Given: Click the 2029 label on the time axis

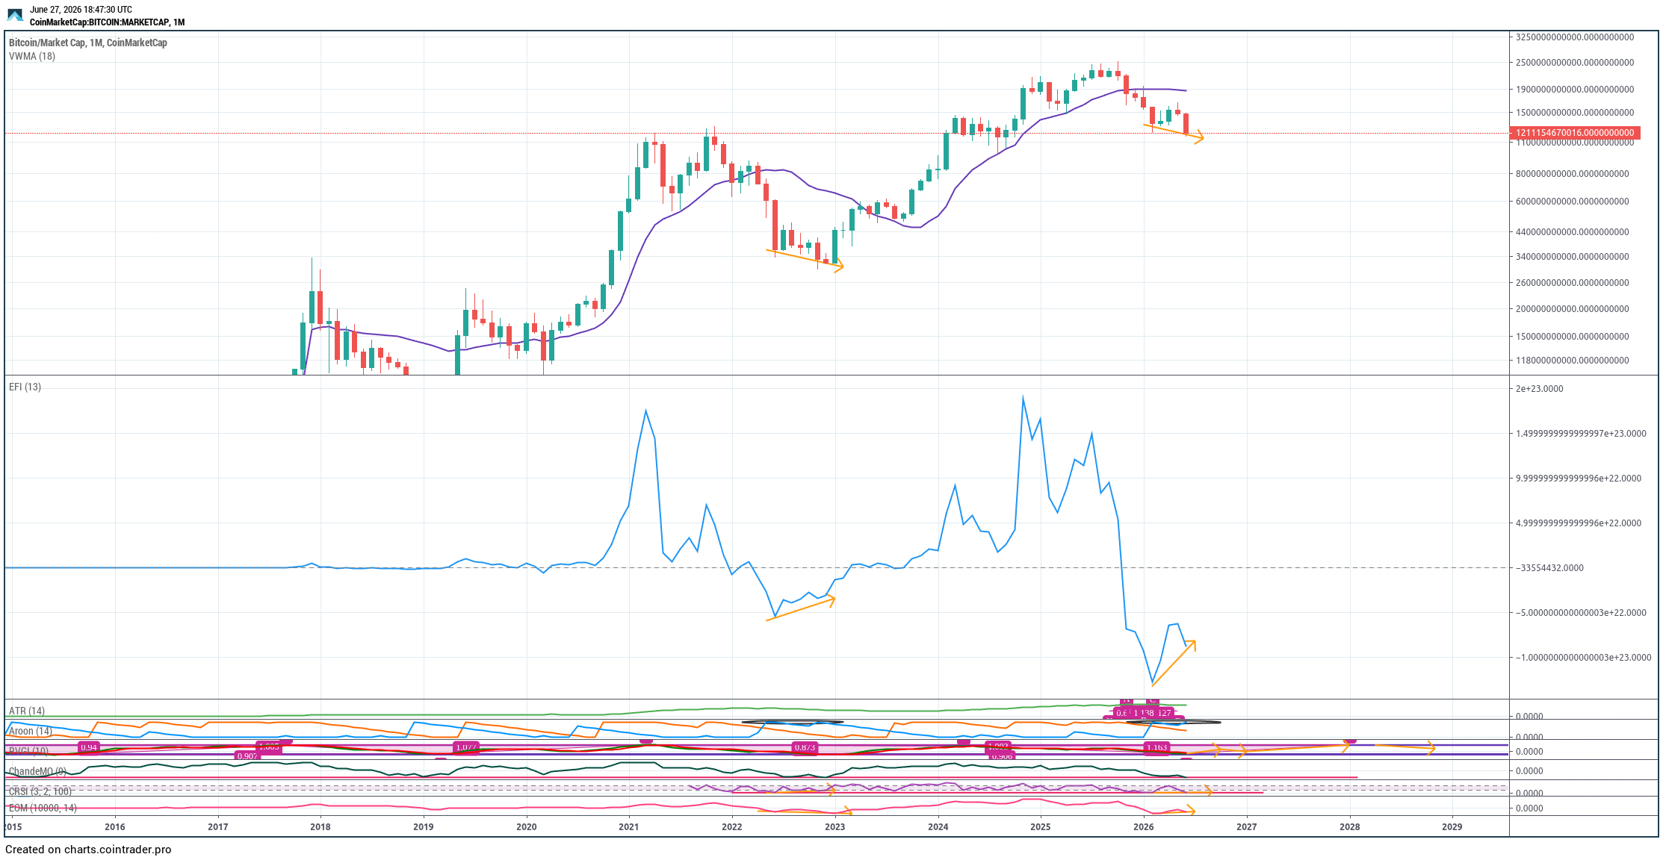Looking at the screenshot, I should coord(1452,826).
